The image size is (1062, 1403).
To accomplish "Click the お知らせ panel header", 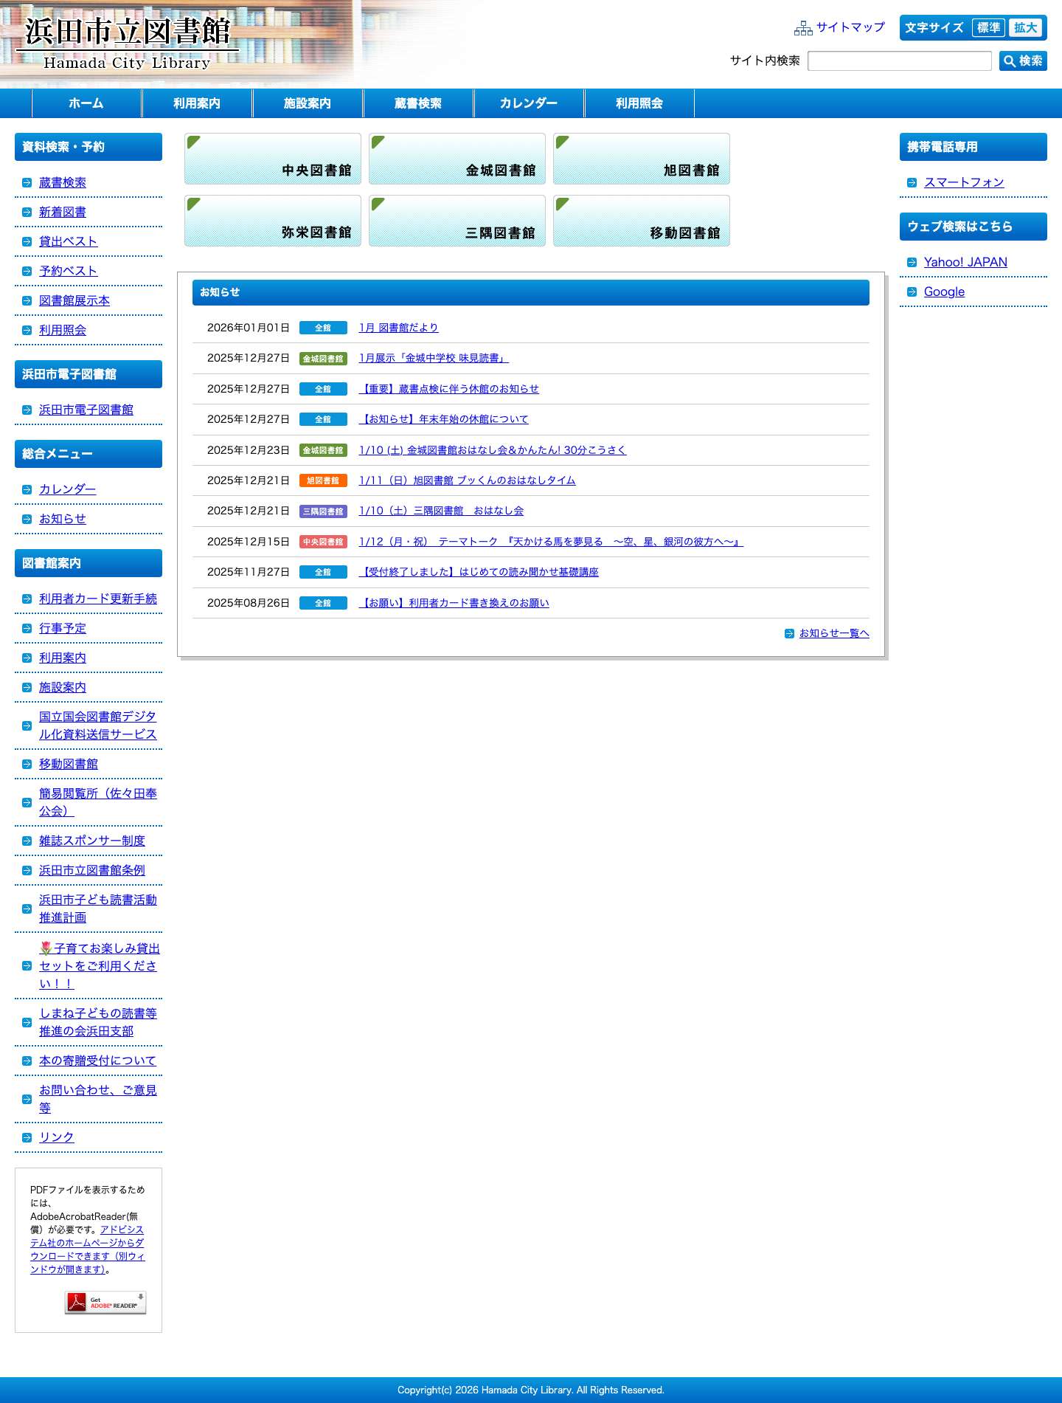I will pyautogui.click(x=531, y=292).
